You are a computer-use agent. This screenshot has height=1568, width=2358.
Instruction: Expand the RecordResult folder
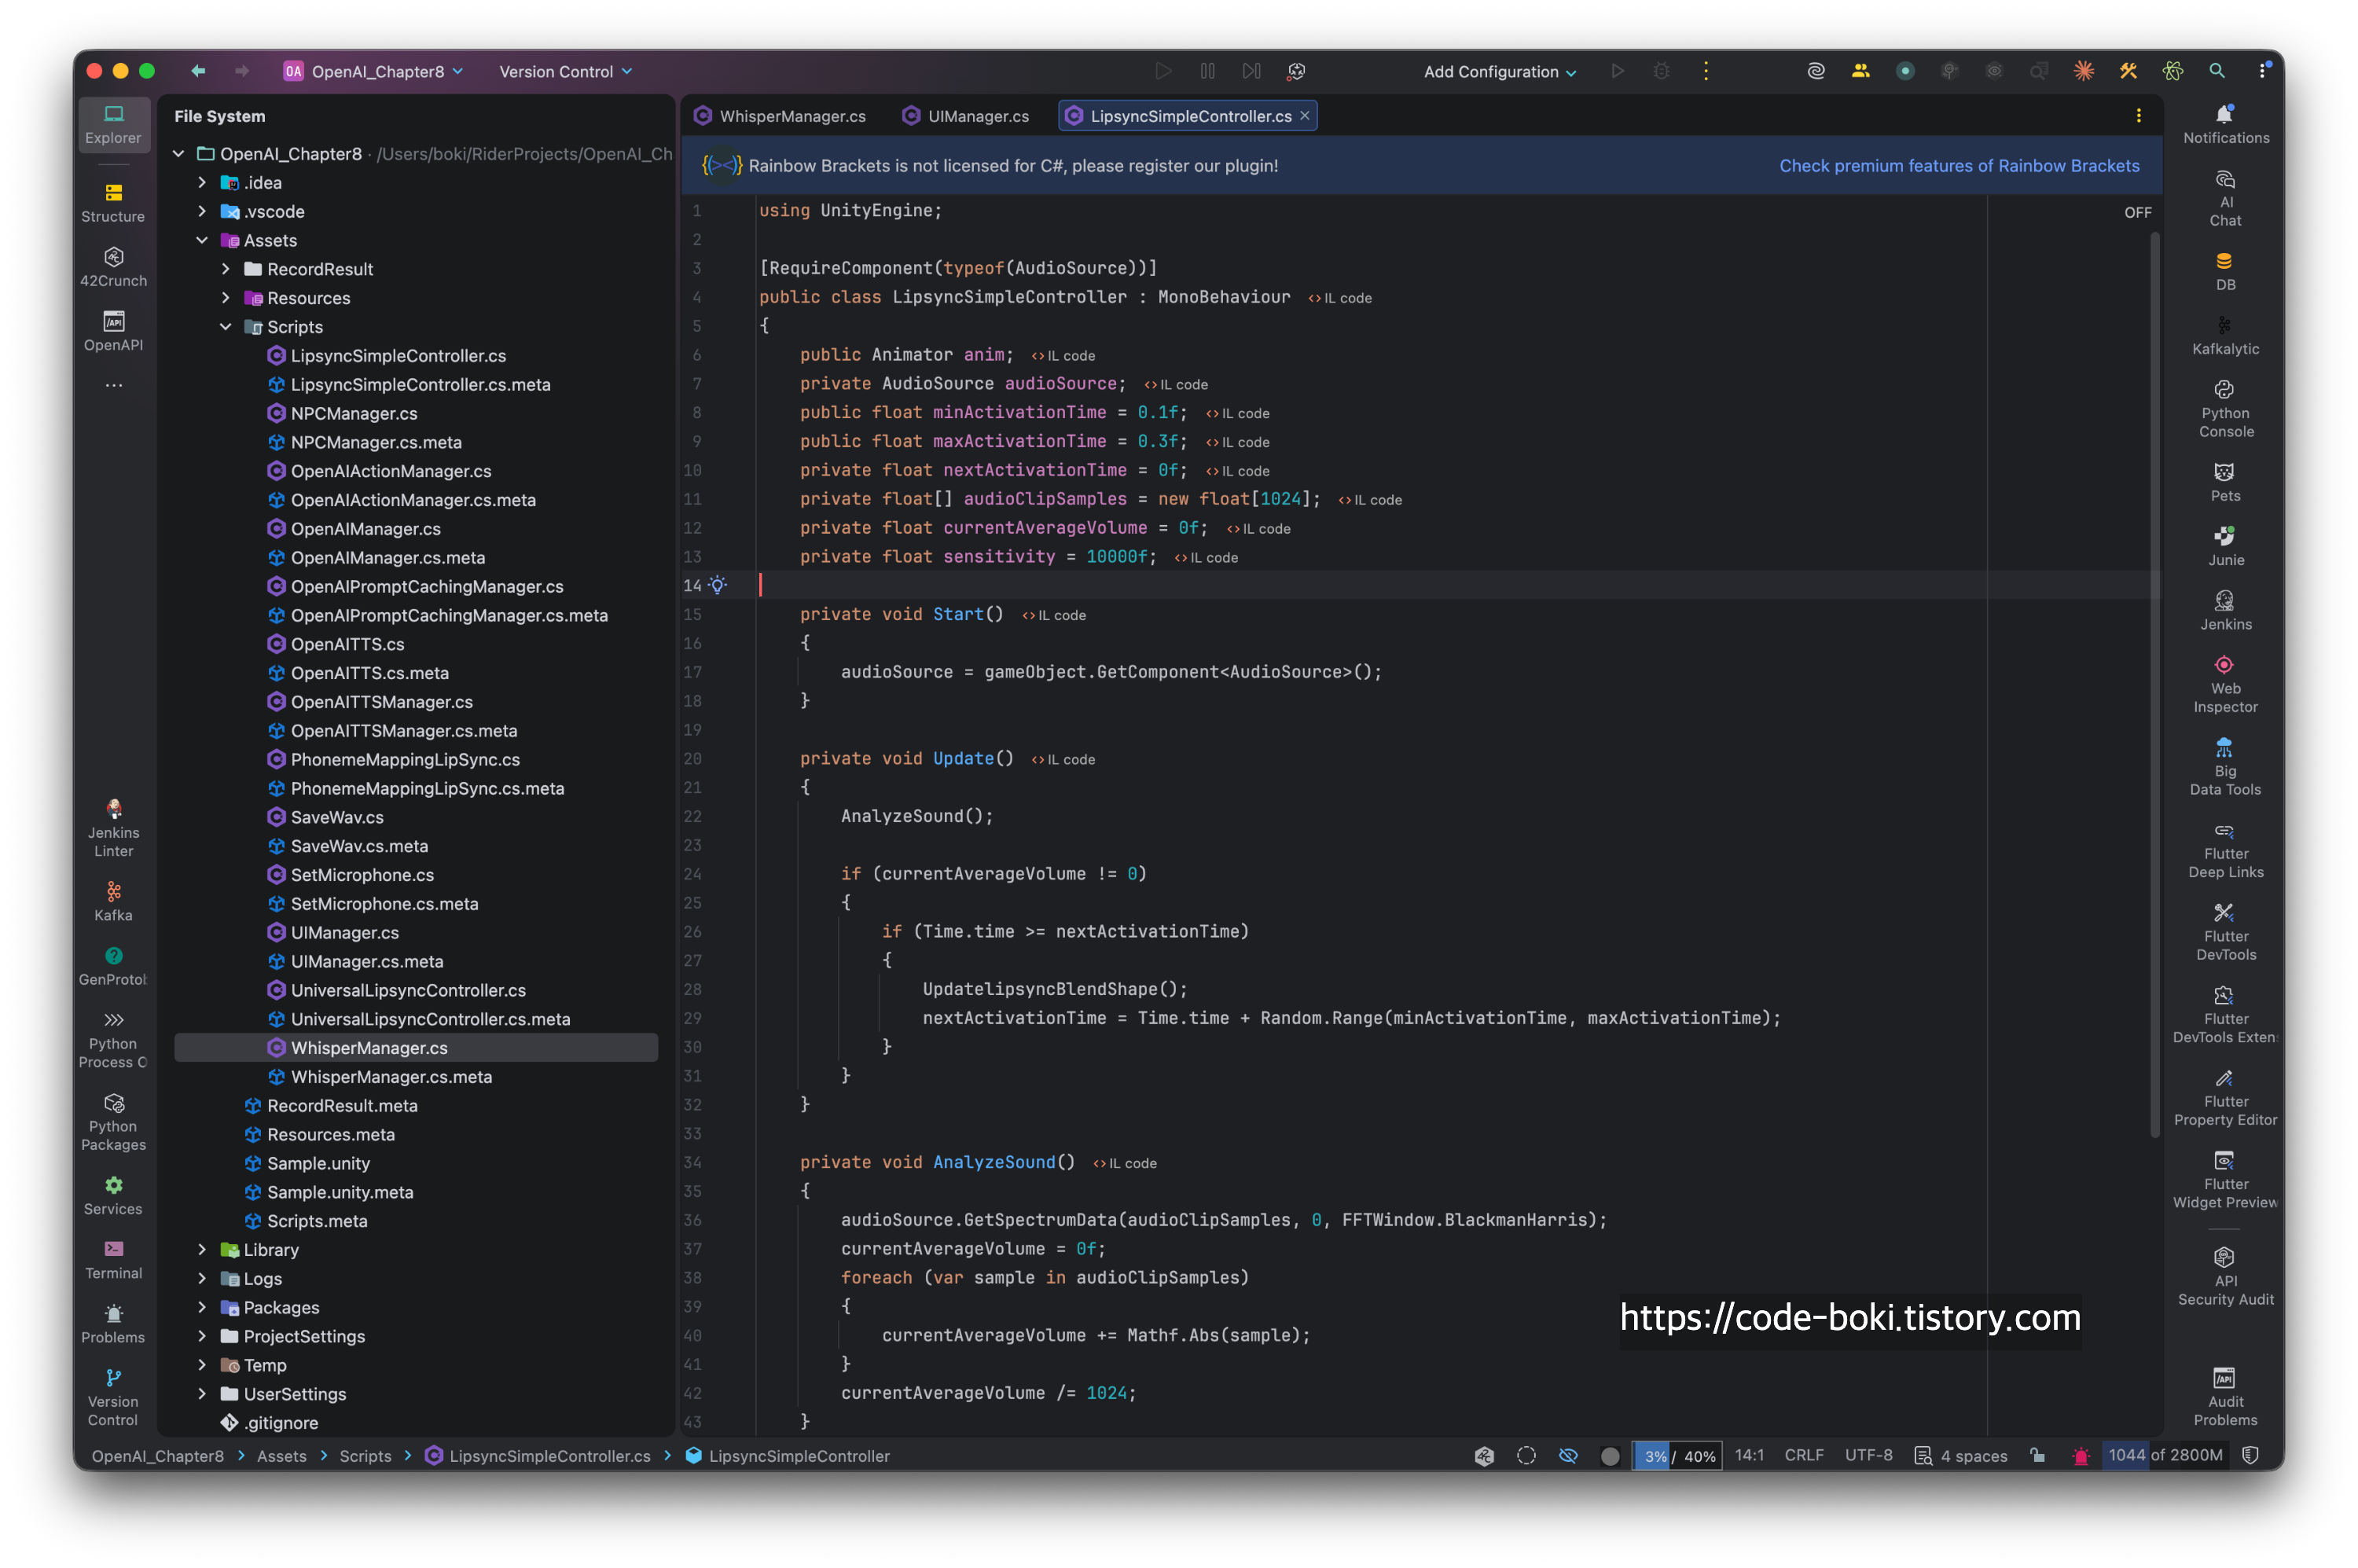coord(226,270)
